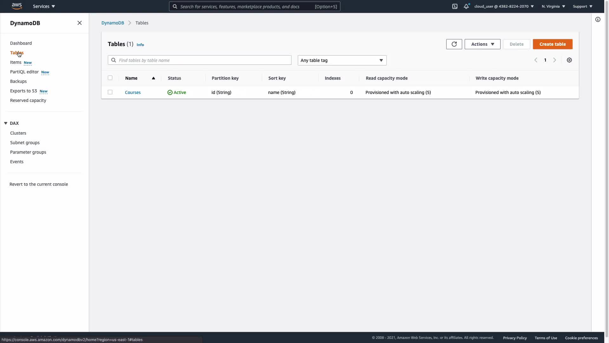
Task: Open the Actions dropdown
Action: click(x=482, y=44)
